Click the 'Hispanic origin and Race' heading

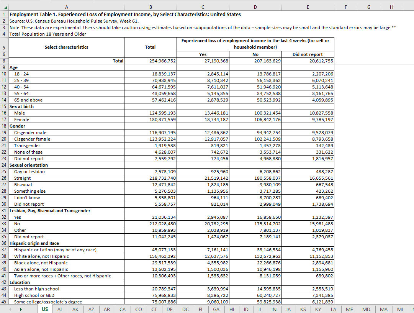34,243
